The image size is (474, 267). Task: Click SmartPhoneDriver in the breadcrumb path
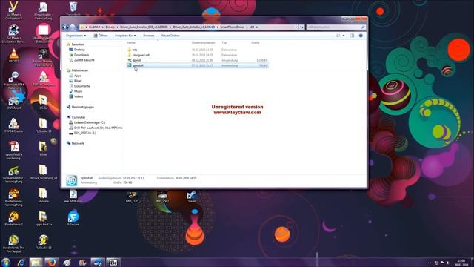232,27
